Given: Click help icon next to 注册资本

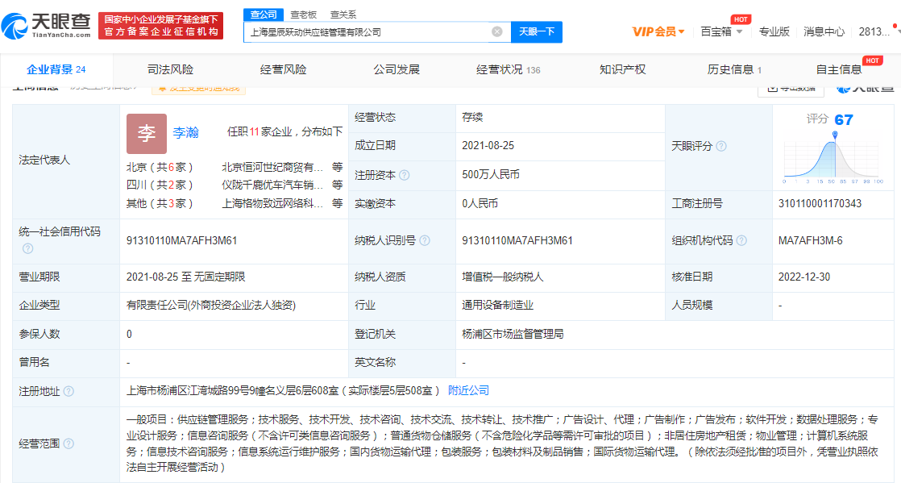Looking at the screenshot, I should point(405,175).
